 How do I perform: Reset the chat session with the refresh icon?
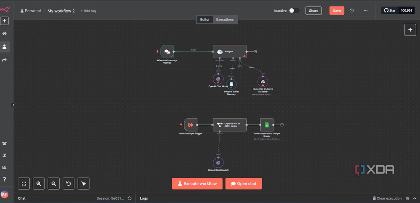click(x=129, y=198)
